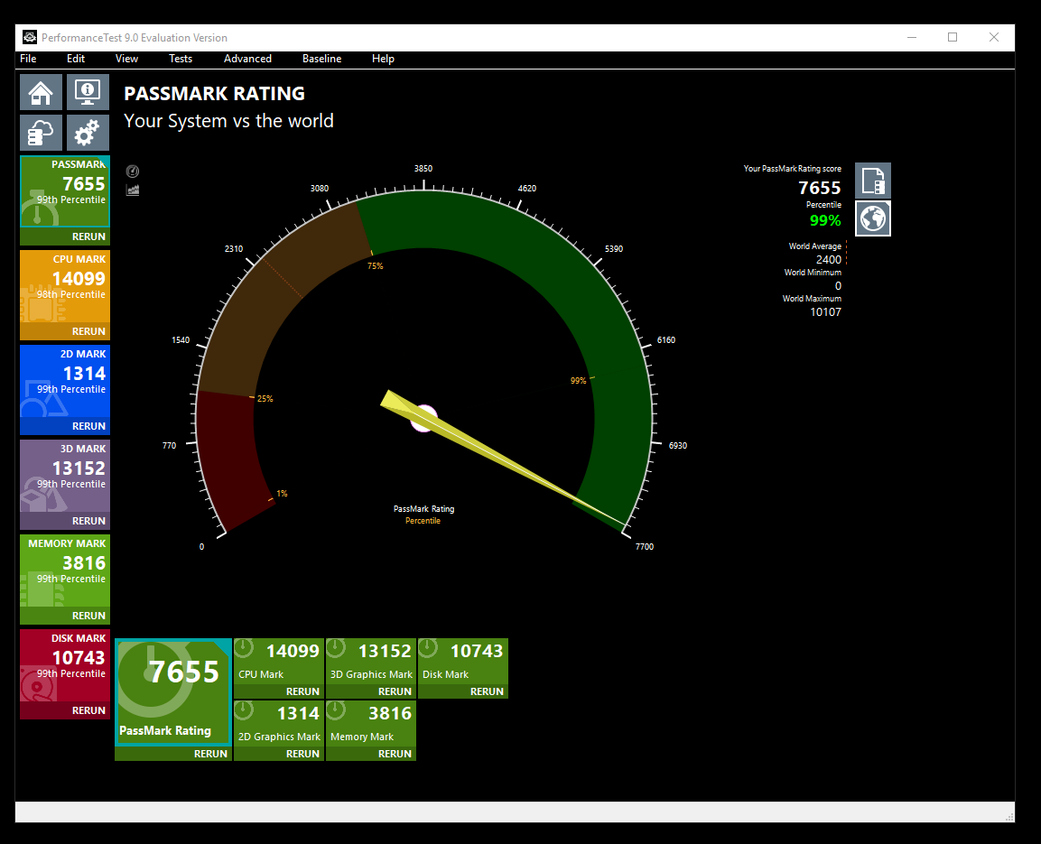Viewport: 1041px width, 844px height.
Task: Select the PASSMARK 7655 sidebar score tile
Action: point(65,191)
